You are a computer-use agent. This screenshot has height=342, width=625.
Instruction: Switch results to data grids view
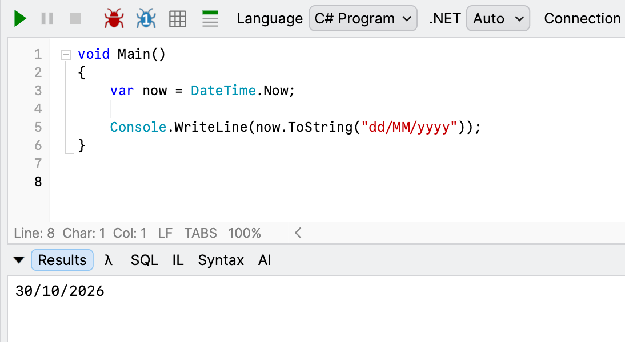pyautogui.click(x=178, y=19)
